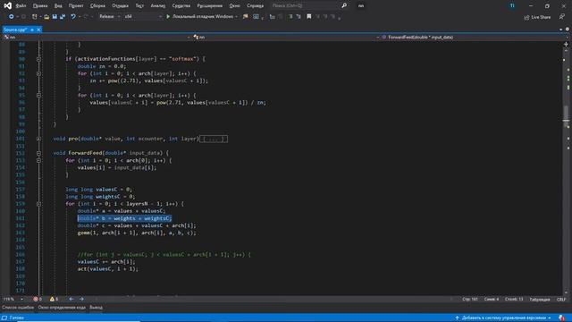
Task: Open the Тест menu
Action: (139, 6)
